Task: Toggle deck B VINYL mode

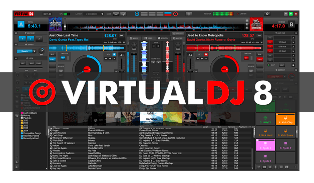Action: point(260,59)
